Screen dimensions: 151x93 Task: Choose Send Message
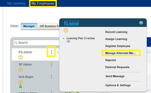[115, 76]
